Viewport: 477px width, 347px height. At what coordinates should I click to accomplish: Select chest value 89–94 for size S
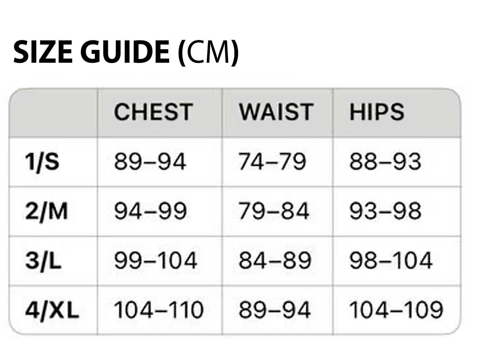[150, 162]
